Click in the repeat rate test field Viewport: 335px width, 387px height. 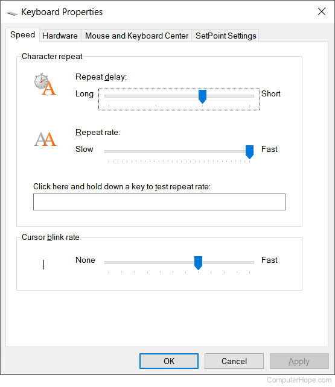click(x=159, y=202)
